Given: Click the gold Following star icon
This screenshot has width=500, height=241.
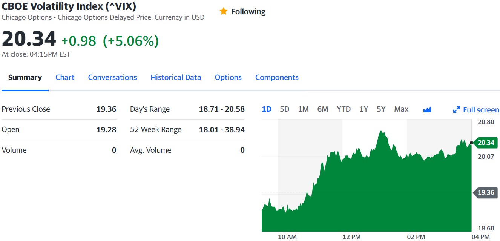Looking at the screenshot, I should (x=224, y=11).
